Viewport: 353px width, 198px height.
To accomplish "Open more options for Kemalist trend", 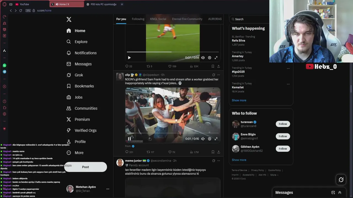I will click(x=288, y=84).
